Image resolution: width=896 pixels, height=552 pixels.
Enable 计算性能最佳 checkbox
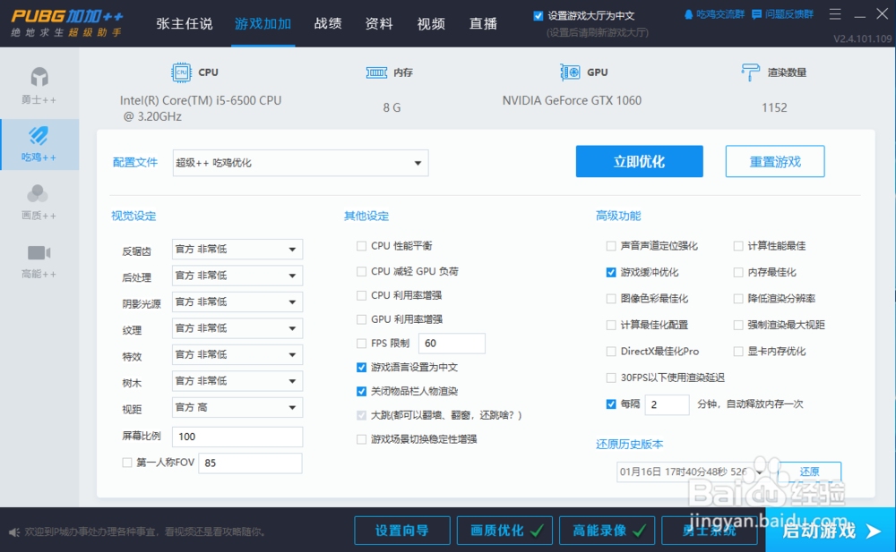pos(738,246)
